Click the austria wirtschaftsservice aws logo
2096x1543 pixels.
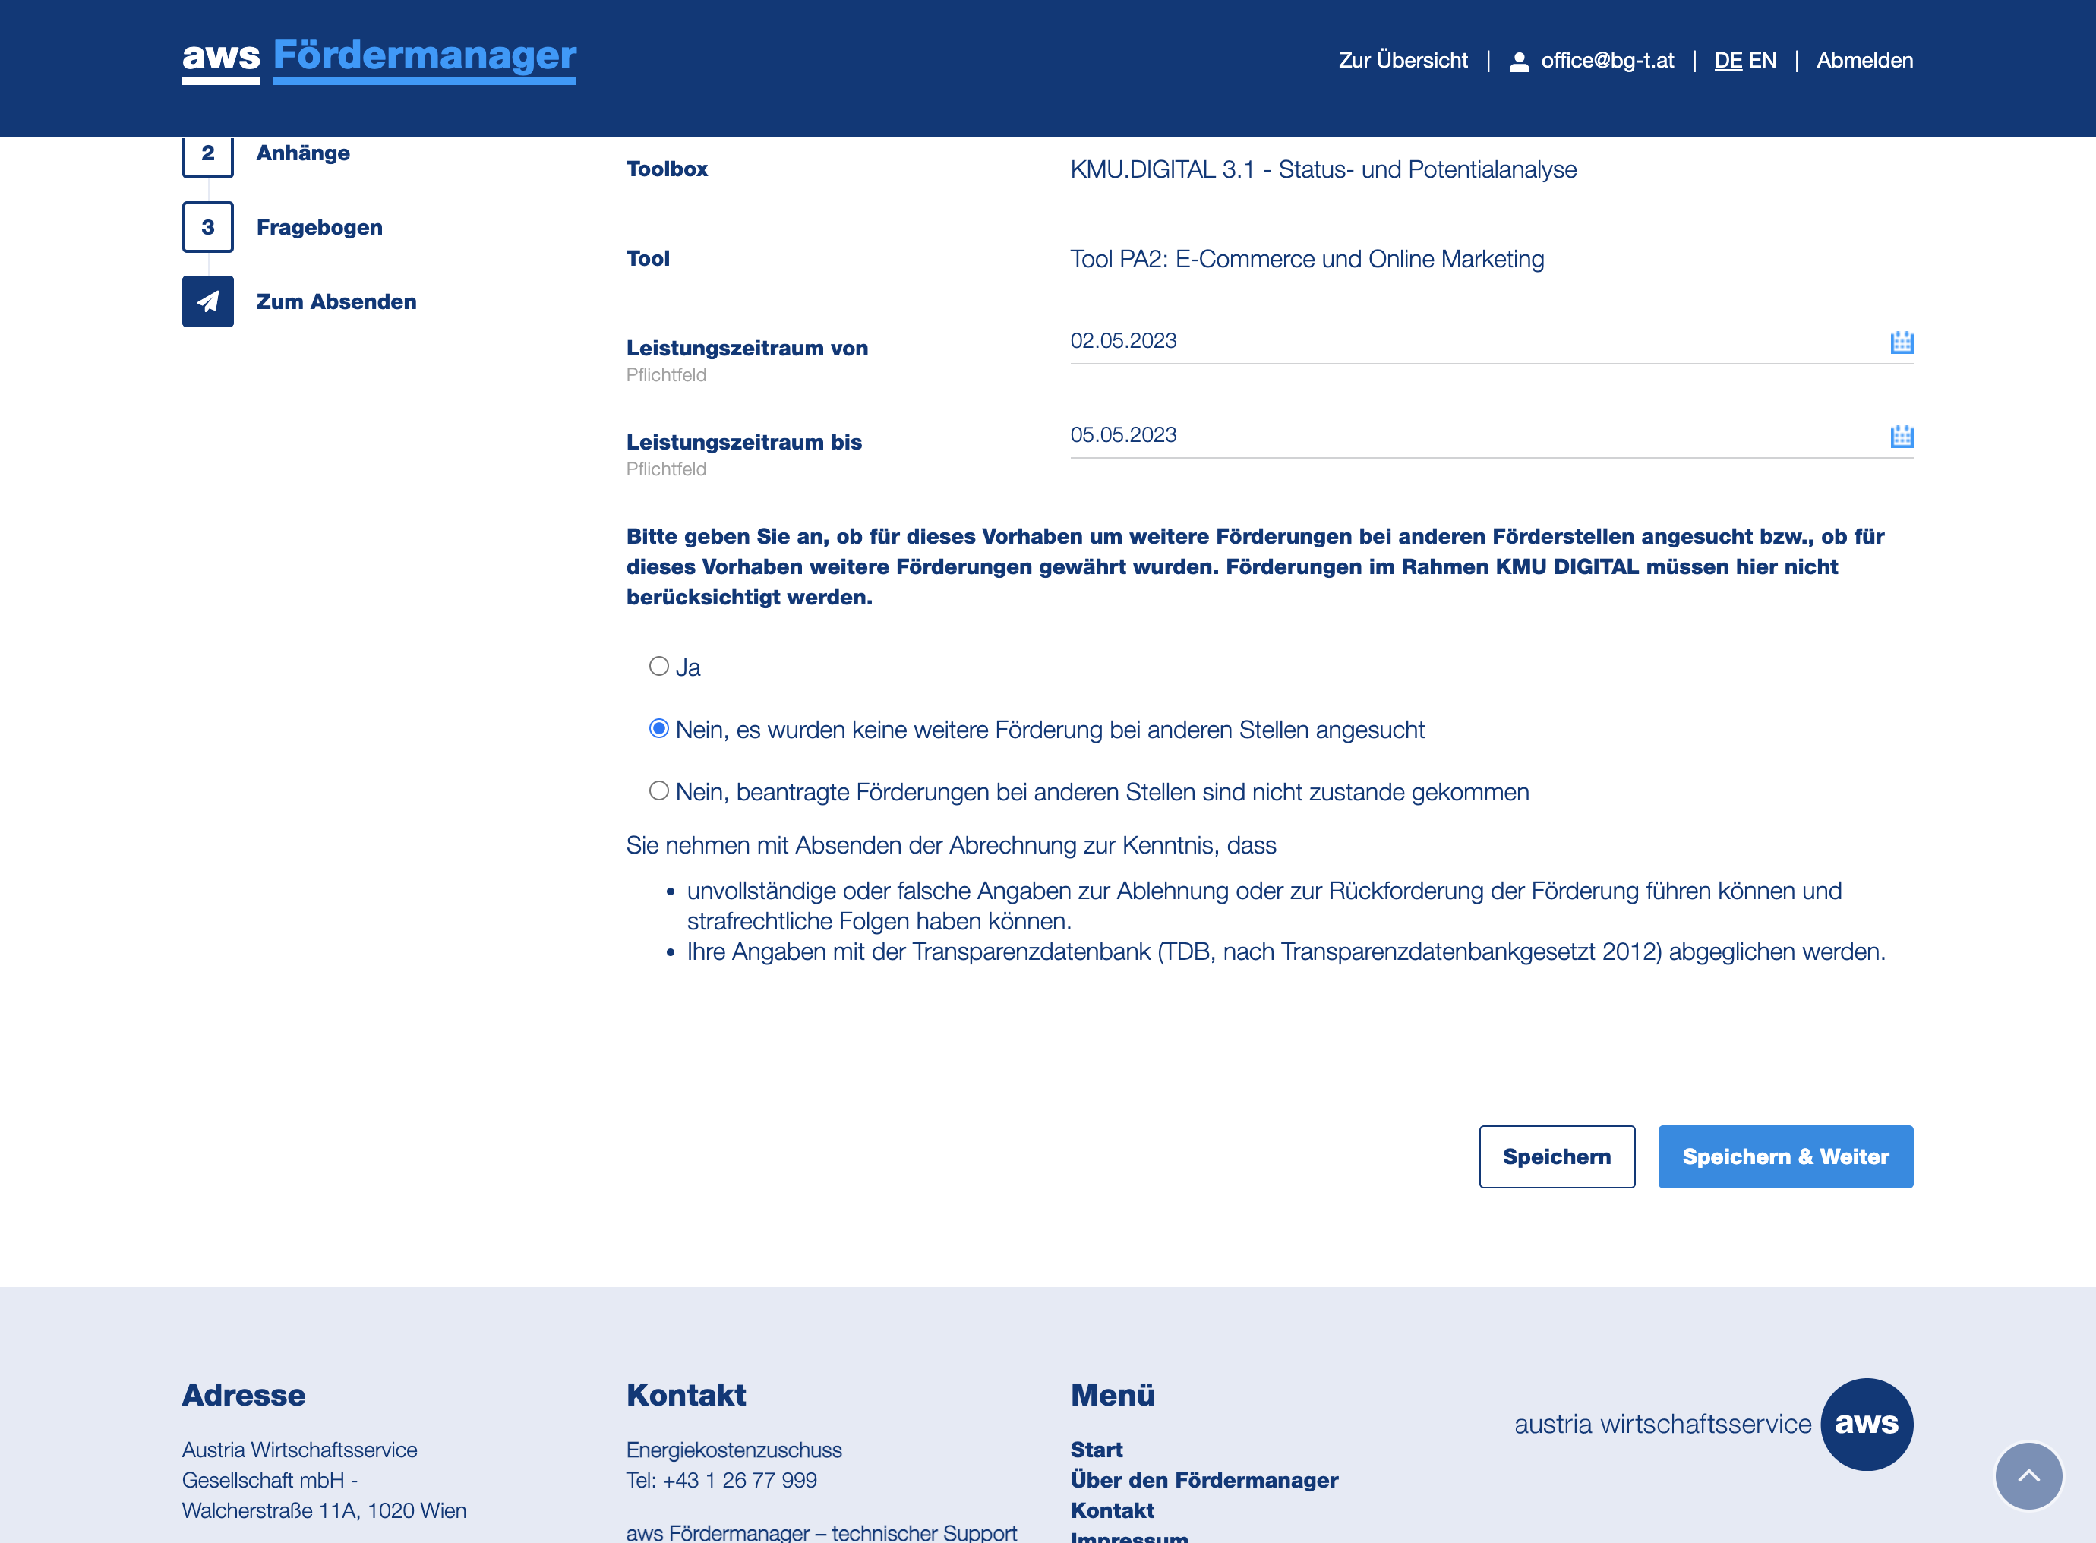[x=1713, y=1424]
